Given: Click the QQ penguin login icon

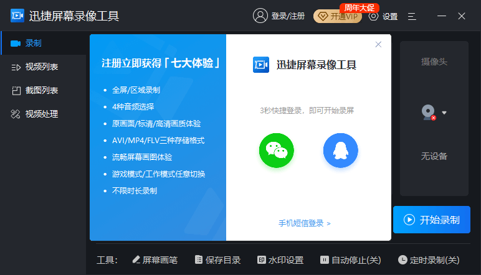Looking at the screenshot, I should [x=340, y=151].
